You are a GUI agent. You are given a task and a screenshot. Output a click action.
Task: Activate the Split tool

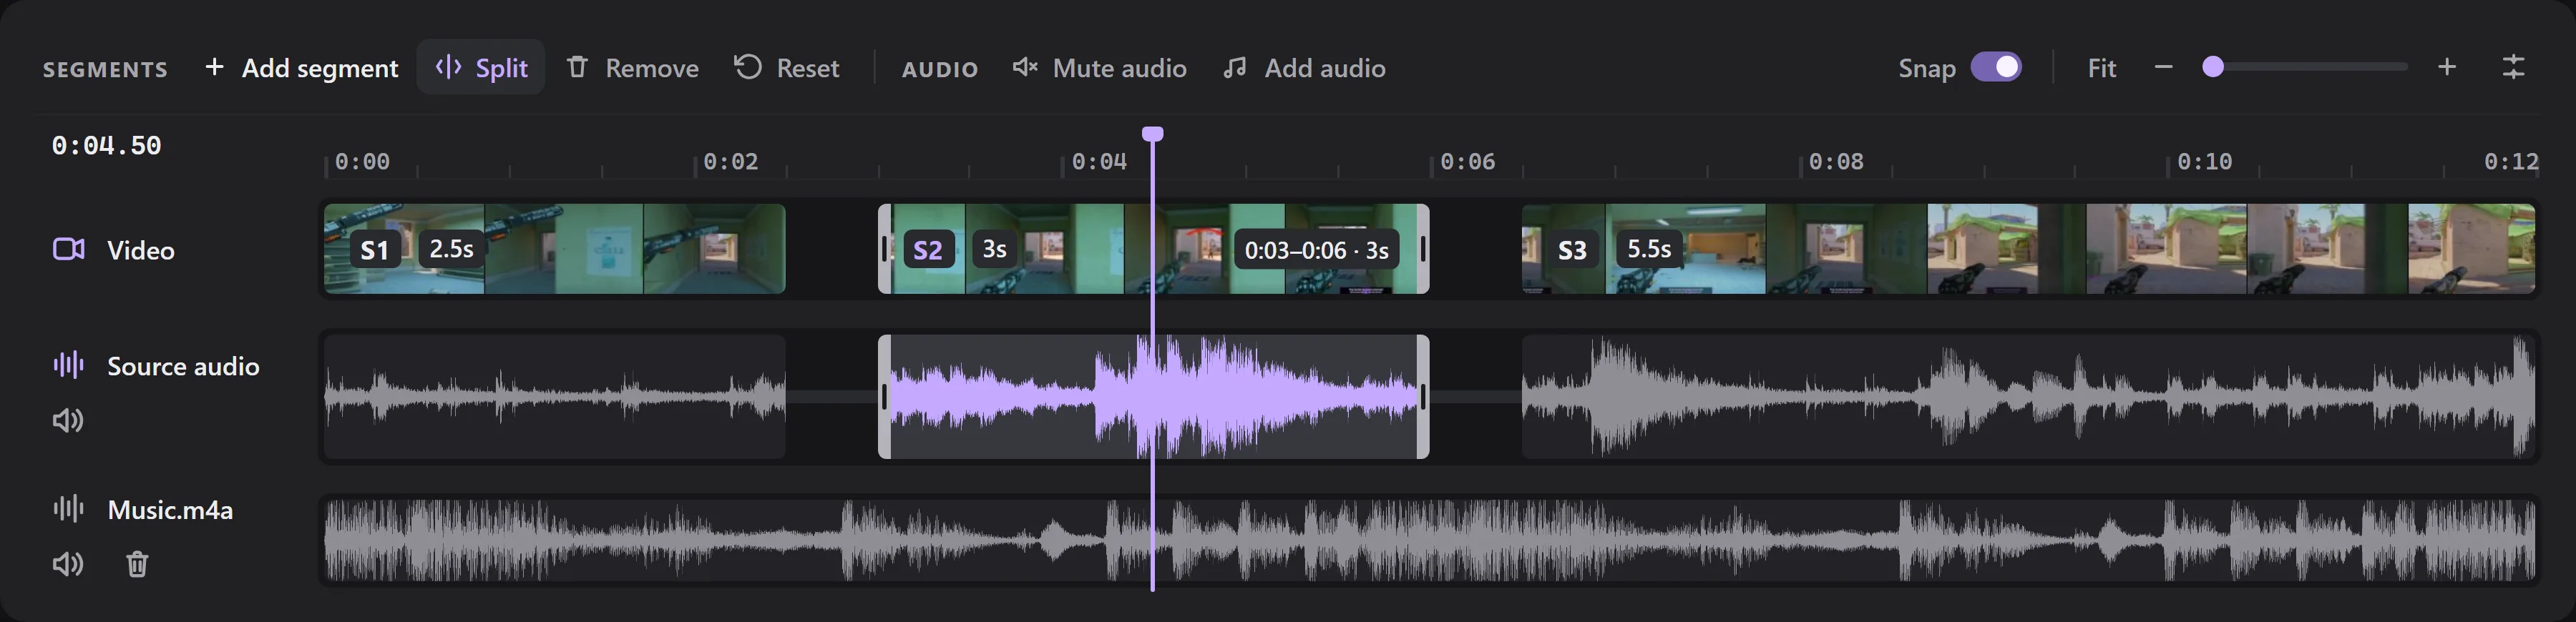(481, 68)
